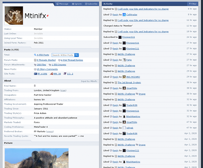Image resolution: width=203 pixels, height=168 pixels.
Task: Click 'Aspiring Professional Trader' text
Action: point(48,104)
